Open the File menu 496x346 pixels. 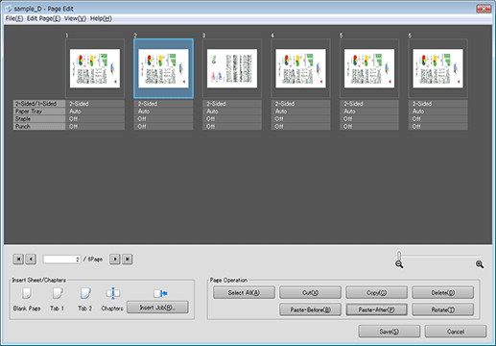pyautogui.click(x=14, y=18)
